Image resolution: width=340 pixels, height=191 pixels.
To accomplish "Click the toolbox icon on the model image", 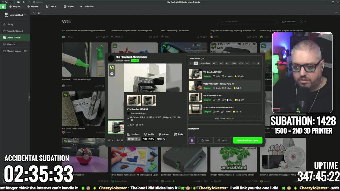I will pyautogui.click(x=112, y=74).
